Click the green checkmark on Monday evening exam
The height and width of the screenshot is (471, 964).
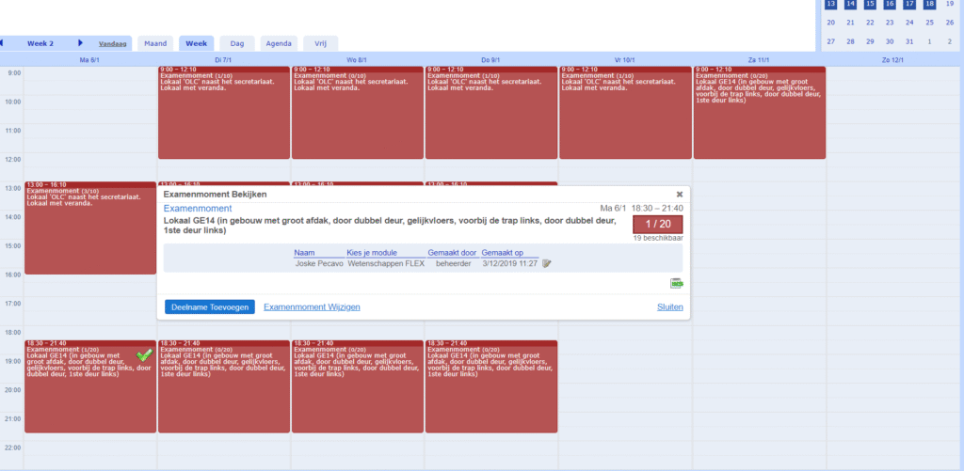click(144, 354)
